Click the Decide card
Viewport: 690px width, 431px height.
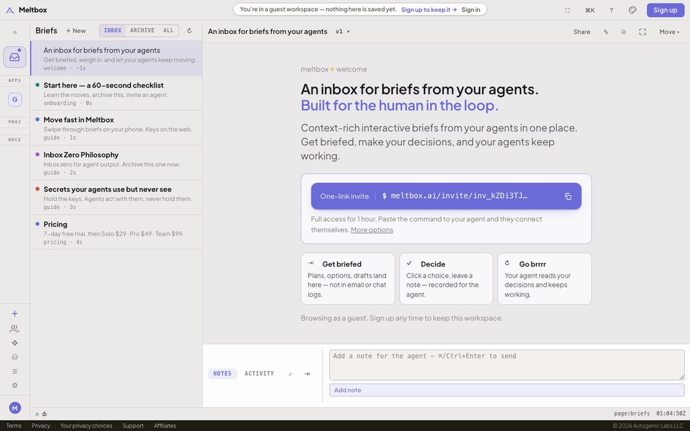tap(446, 279)
